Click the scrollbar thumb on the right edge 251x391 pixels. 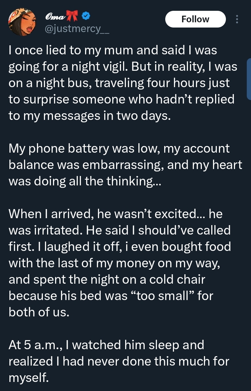click(249, 79)
